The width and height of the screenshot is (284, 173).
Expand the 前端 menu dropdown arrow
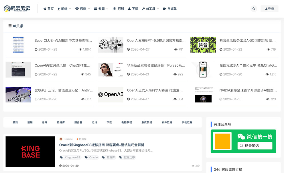pyautogui.click(x=70, y=9)
